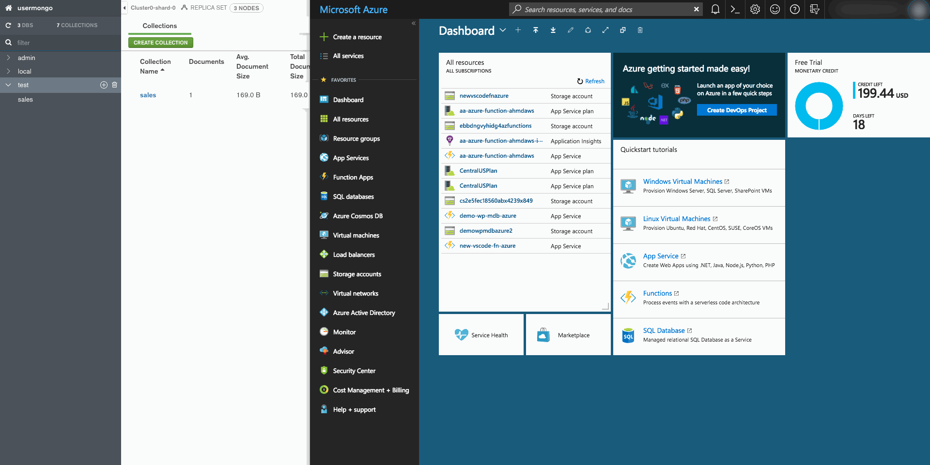The width and height of the screenshot is (930, 465).
Task: Refresh databases in Compass sidebar
Action: [x=8, y=25]
